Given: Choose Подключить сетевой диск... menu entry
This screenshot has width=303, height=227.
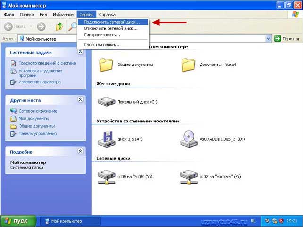Looking at the screenshot, I should (113, 22).
